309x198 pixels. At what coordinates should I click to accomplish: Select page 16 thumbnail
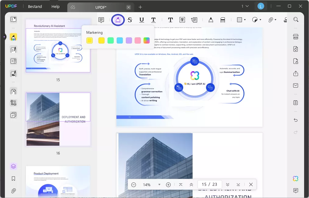[58, 119]
